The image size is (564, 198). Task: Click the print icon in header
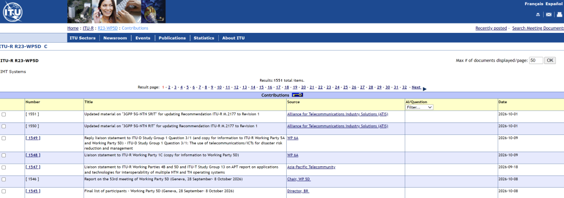point(559,15)
